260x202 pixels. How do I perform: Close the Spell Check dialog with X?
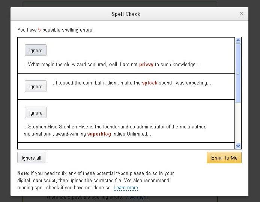(242, 14)
